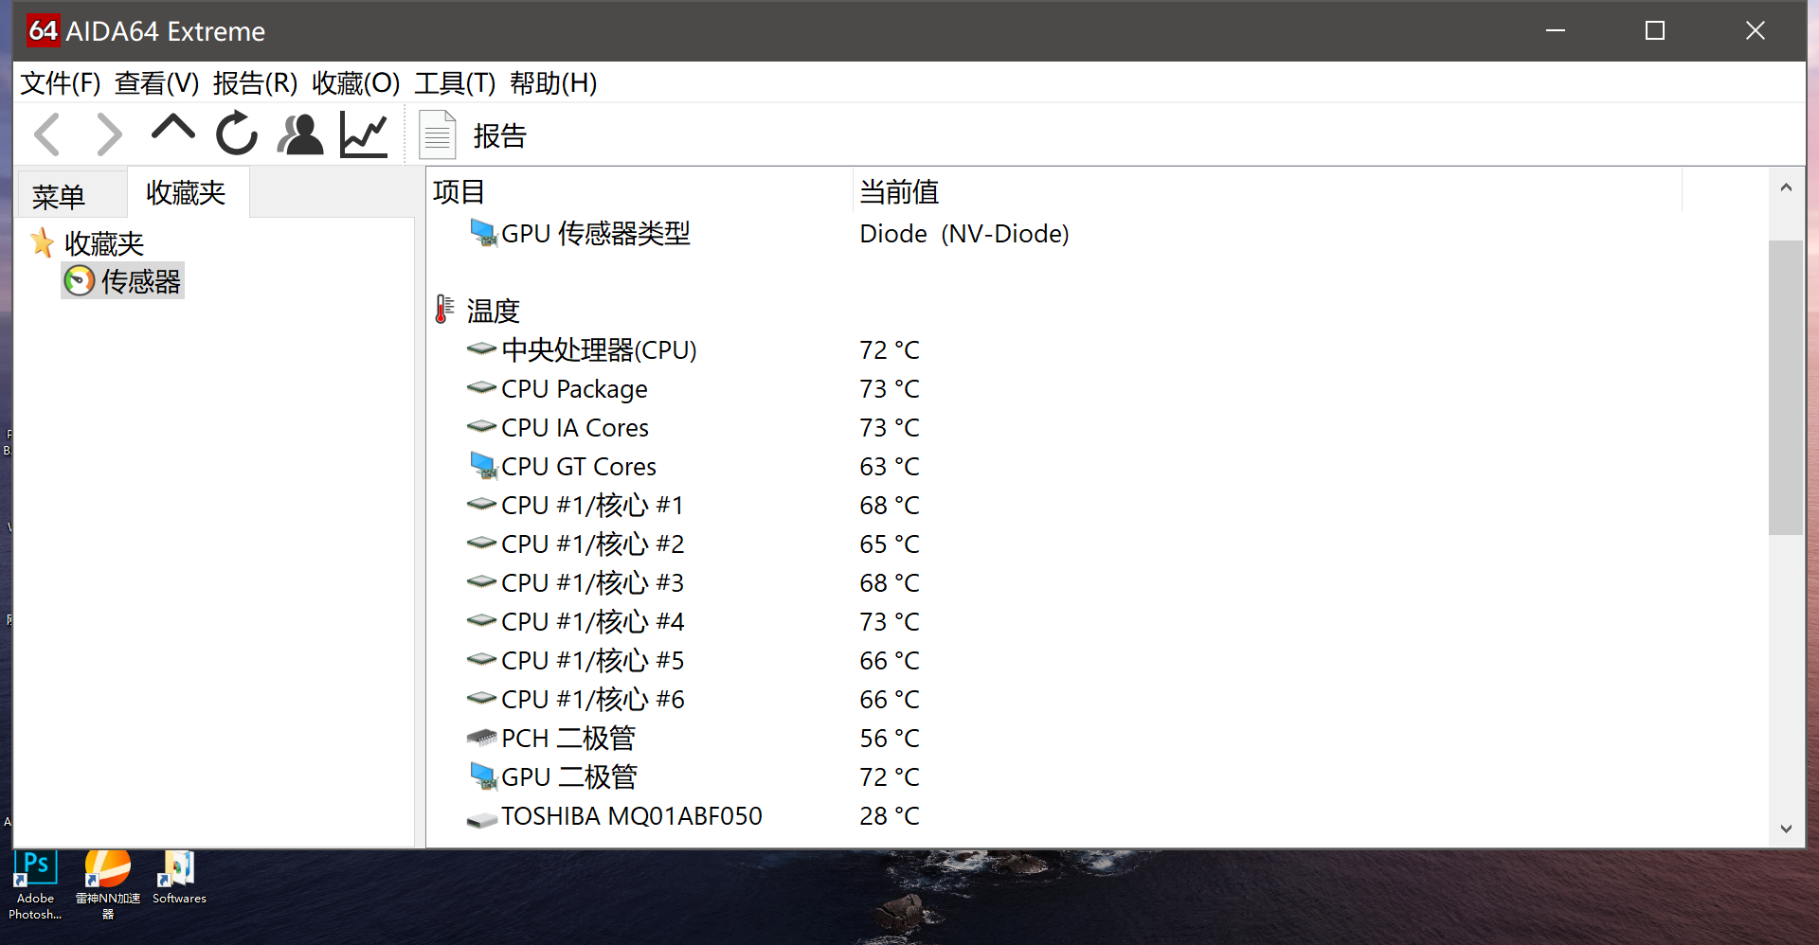Open the graph chart tool
This screenshot has height=945, width=1819.
364,134
